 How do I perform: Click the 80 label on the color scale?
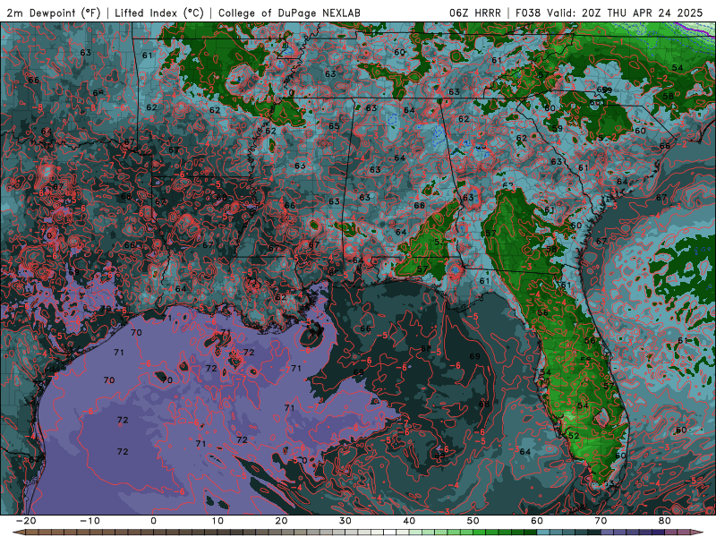[x=665, y=521]
